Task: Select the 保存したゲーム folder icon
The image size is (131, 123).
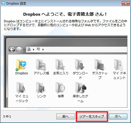Action: [x=81, y=88]
